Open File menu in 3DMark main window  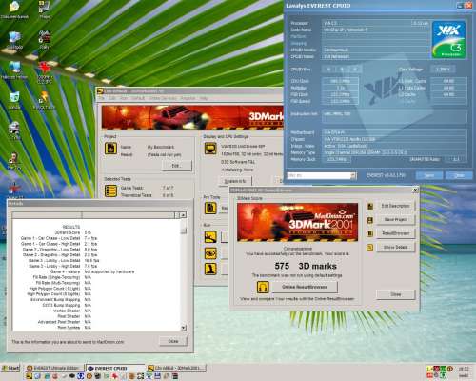pyautogui.click(x=101, y=98)
